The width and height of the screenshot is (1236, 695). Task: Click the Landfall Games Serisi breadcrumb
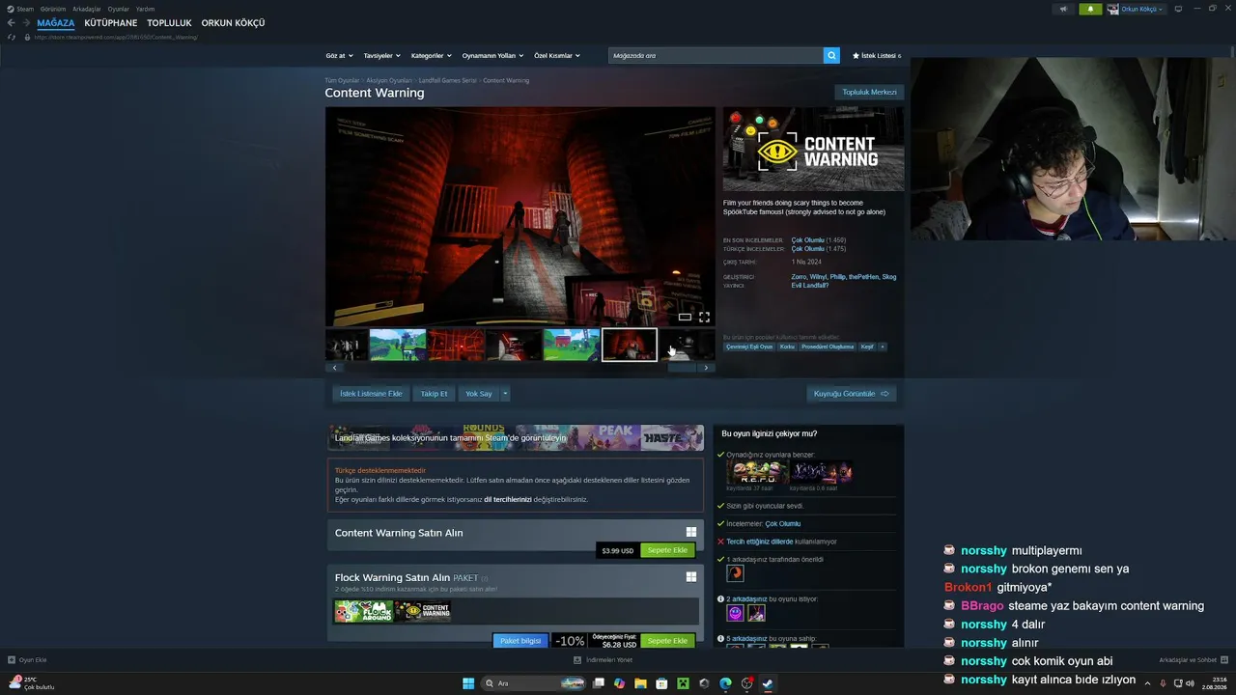[448, 80]
